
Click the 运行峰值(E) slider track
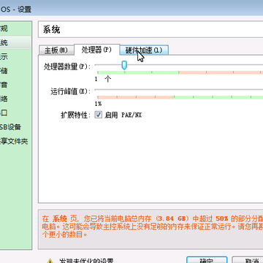point(179,90)
